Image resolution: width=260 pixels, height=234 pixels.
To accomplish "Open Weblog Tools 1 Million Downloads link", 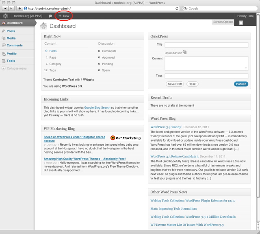I will point(193,217).
